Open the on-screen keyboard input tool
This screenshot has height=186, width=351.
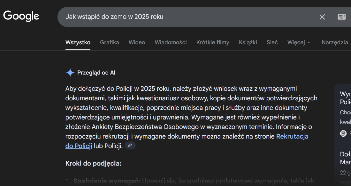click(341, 17)
